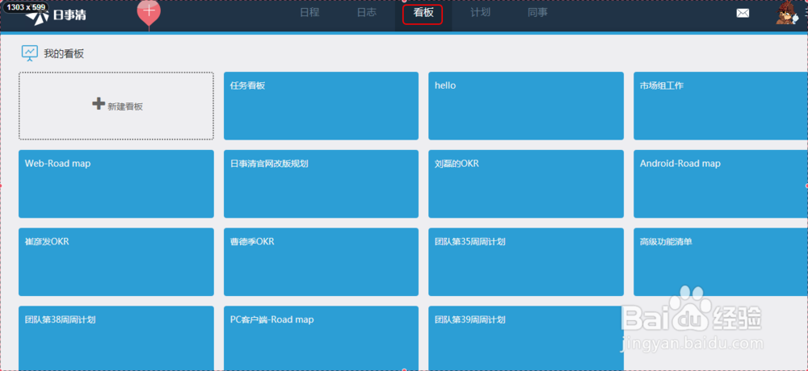Go to the 同事 tab
Viewport: 808px width, 371px height.
coord(537,13)
